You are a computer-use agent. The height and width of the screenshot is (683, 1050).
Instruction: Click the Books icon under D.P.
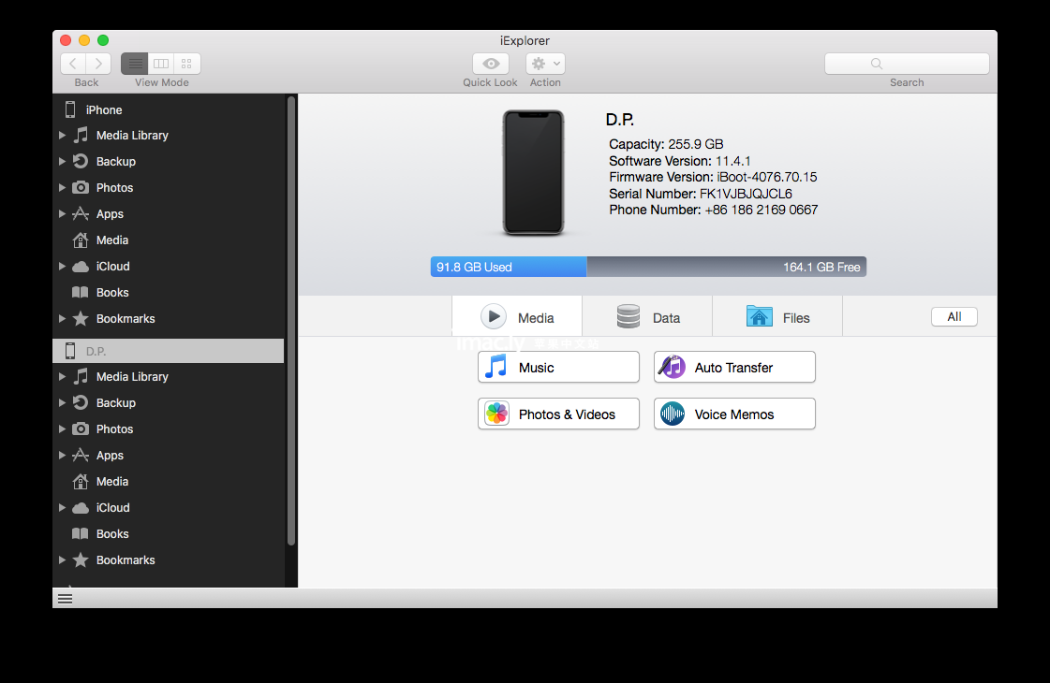coord(81,534)
